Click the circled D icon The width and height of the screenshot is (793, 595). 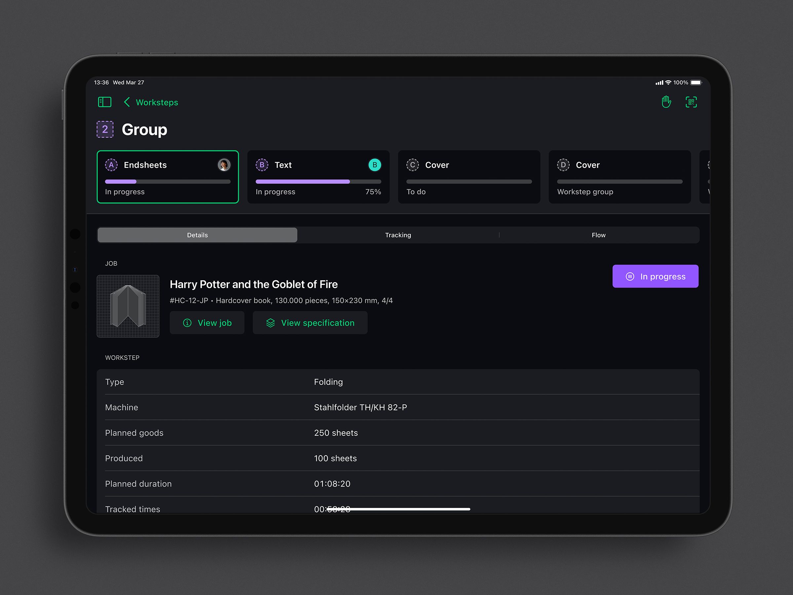tap(563, 165)
